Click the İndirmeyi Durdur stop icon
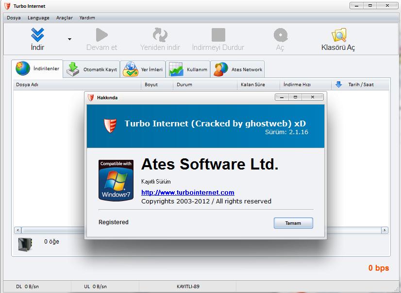This screenshot has width=401, height=293. pyautogui.click(x=218, y=35)
